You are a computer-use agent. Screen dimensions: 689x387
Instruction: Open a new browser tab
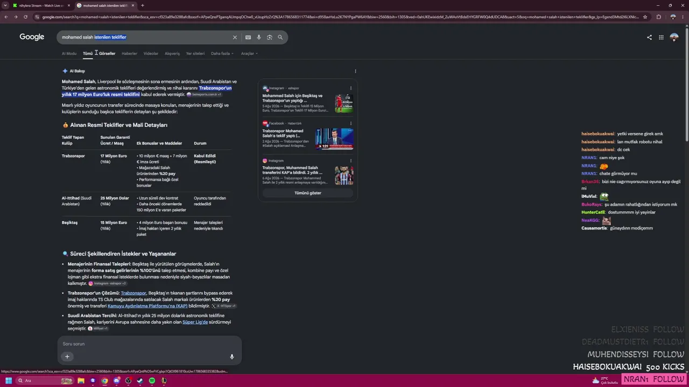(x=142, y=5)
